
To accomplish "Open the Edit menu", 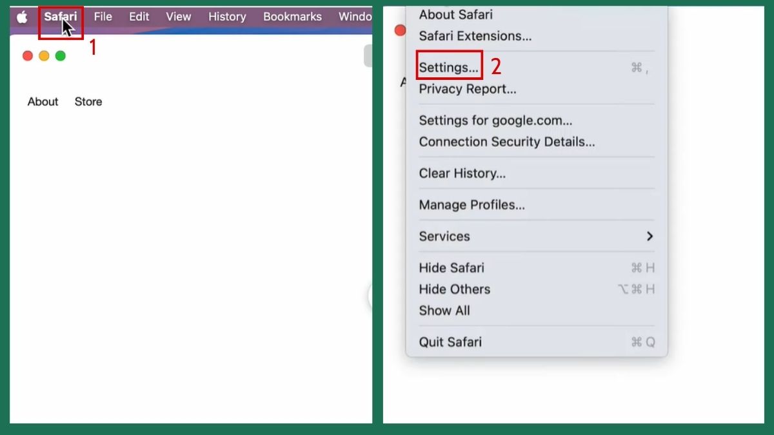I will click(139, 17).
